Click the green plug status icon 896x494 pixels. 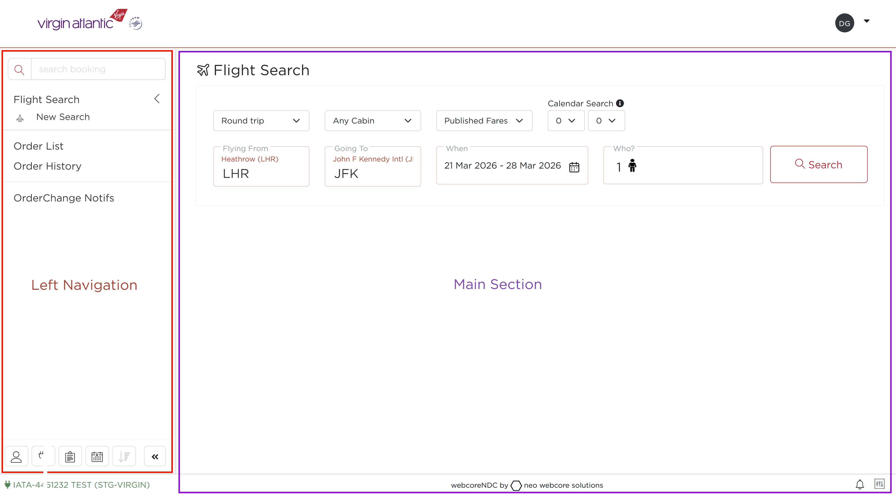(8, 485)
